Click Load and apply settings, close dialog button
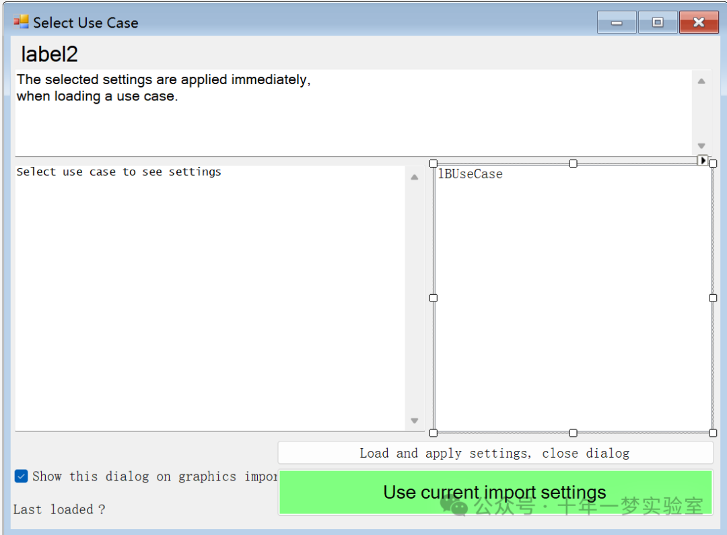Viewport: 727px width, 535px height. coord(495,453)
